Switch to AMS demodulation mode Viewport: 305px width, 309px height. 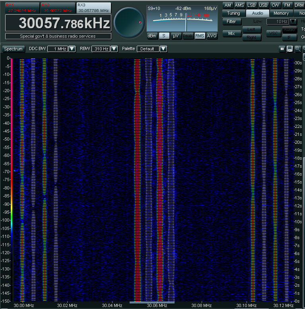point(239,5)
